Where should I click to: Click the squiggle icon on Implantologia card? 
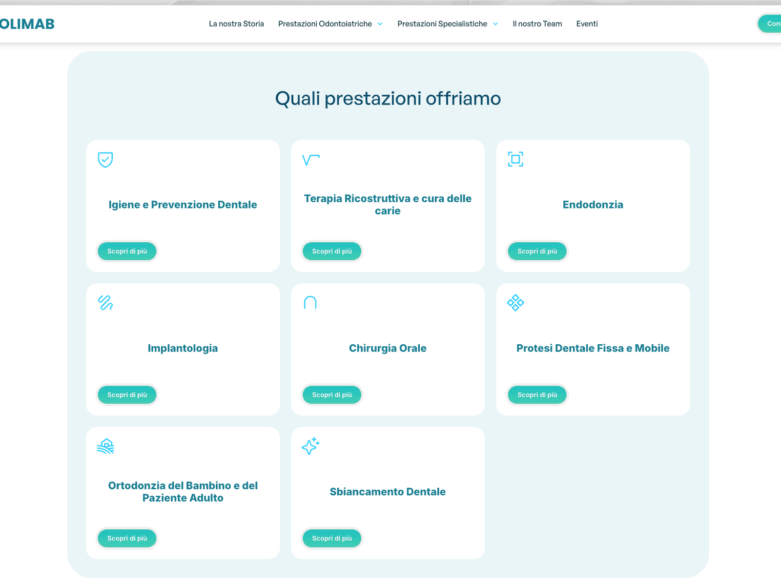tap(105, 303)
